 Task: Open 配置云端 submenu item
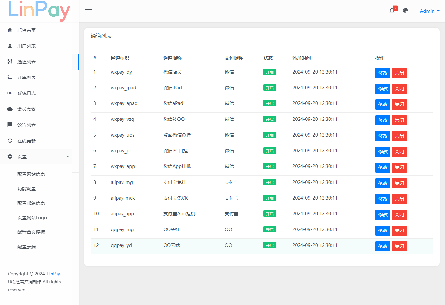coord(27,247)
